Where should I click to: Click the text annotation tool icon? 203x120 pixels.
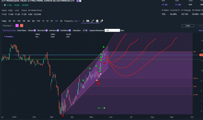pos(88,21)
